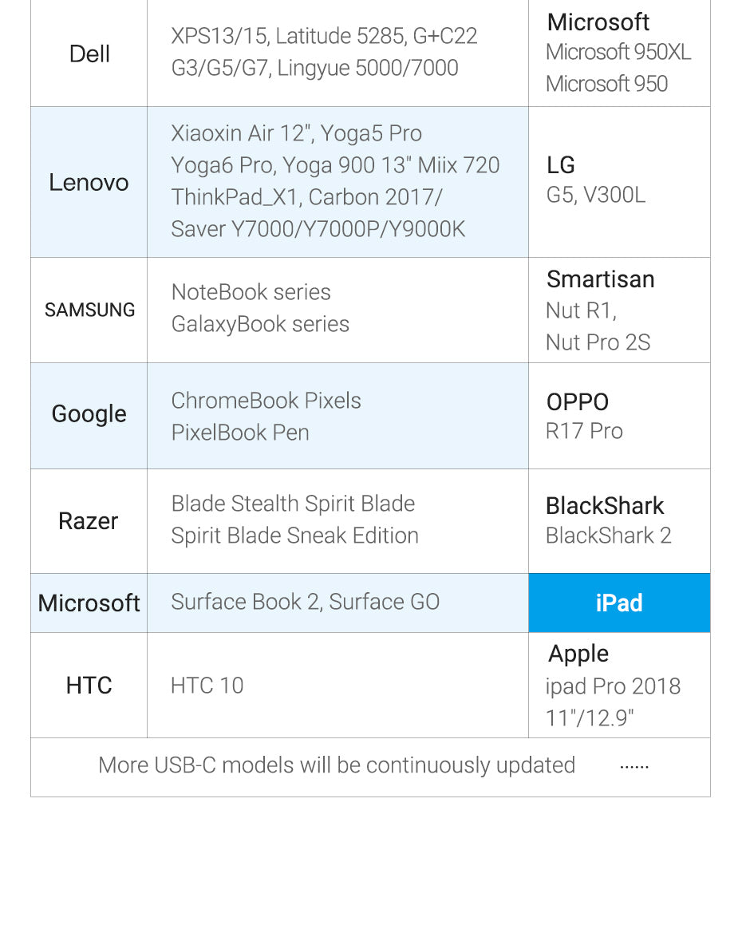Select the blue iPad header cell
This screenshot has height=925, width=742.
point(619,603)
